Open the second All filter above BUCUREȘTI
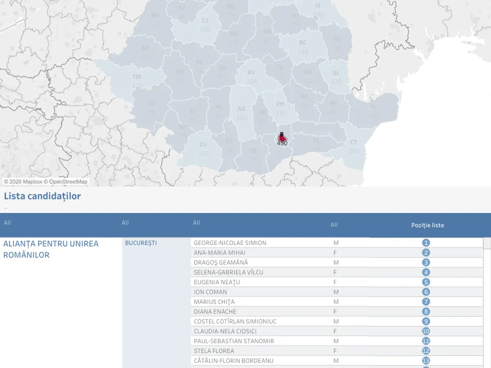 click(x=124, y=223)
